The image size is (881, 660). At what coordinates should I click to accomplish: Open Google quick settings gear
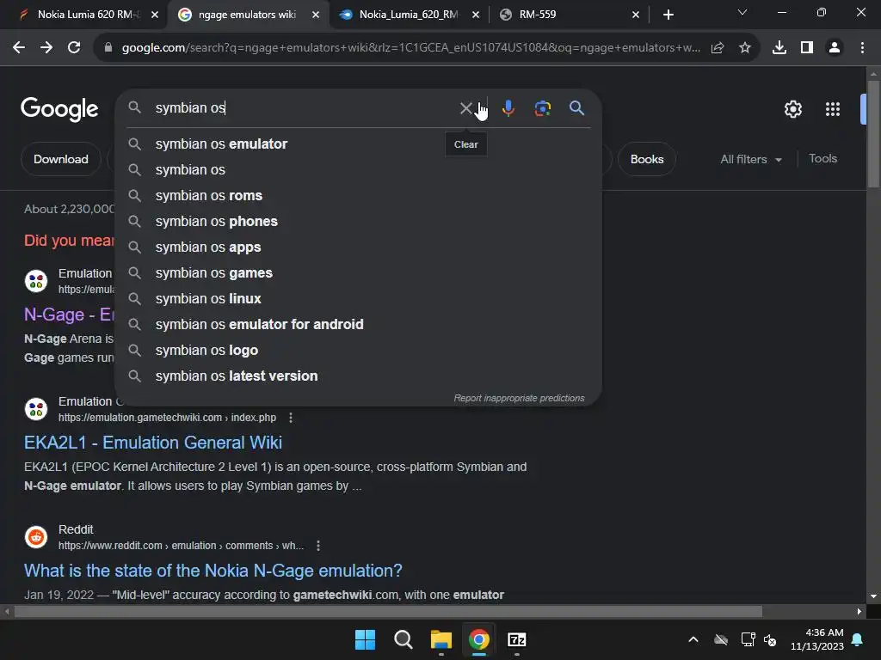coord(792,109)
